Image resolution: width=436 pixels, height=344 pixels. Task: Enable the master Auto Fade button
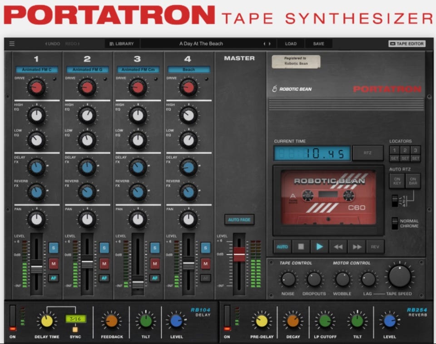(239, 220)
